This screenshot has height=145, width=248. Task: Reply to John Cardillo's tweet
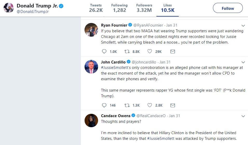[104, 105]
